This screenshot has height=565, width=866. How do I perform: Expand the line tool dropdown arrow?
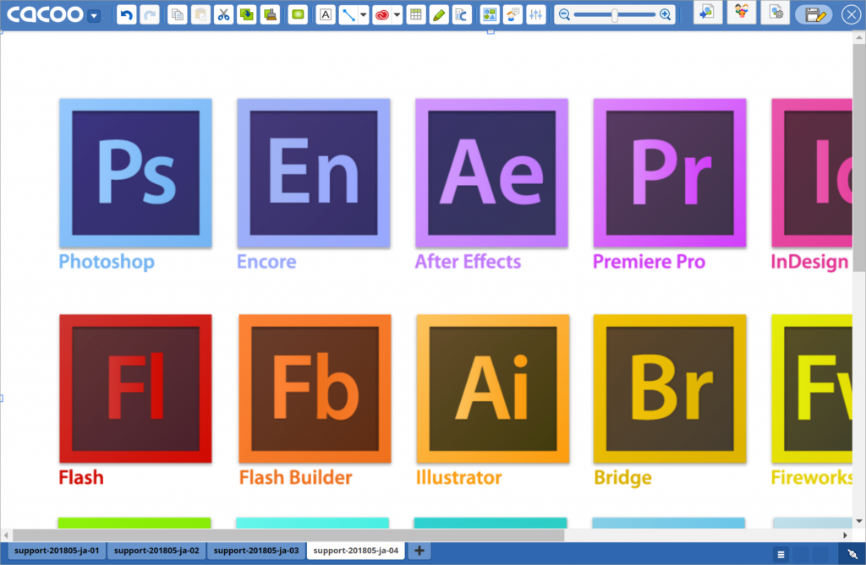pyautogui.click(x=363, y=14)
